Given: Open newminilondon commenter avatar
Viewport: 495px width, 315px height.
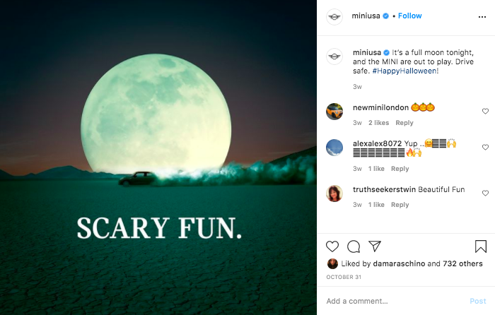Looking at the screenshot, I should (x=334, y=112).
